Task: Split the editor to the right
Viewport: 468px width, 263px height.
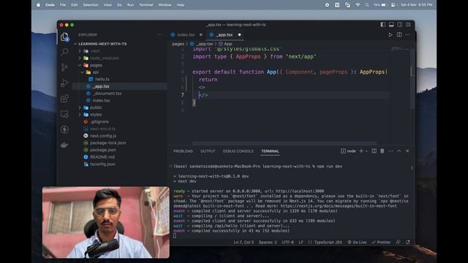Action: (399, 35)
